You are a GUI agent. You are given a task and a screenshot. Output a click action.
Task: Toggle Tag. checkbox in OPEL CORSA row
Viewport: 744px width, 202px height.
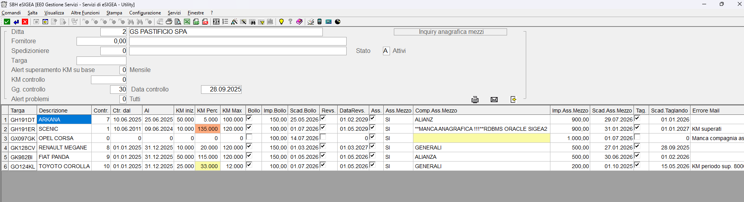(x=637, y=137)
